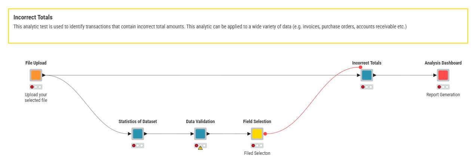Click the 'Filed Selecton' annotation text
The image size is (471, 166).
257,153
